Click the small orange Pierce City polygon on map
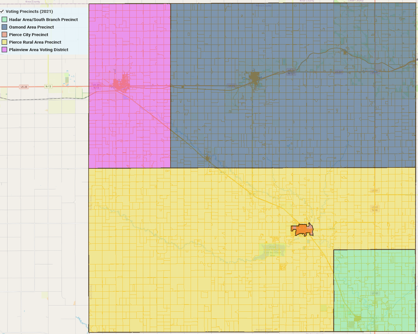This screenshot has height=334, width=418. tap(302, 230)
